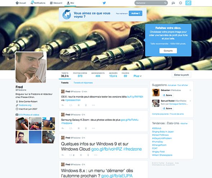The height and width of the screenshot is (178, 212).
Task: Open the #500club trend
Action: 157,128
